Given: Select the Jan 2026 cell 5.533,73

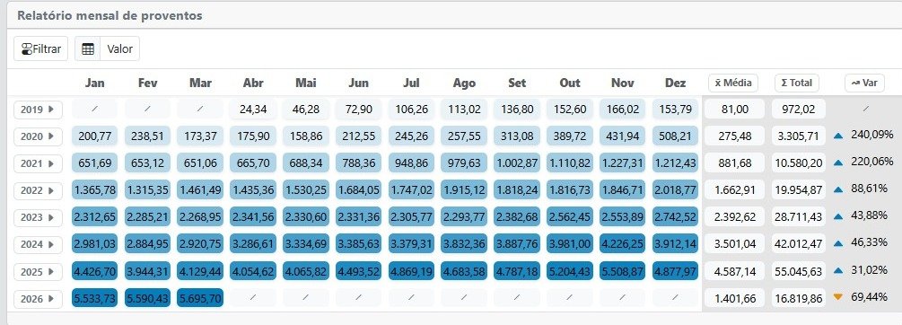Looking at the screenshot, I should 95,298.
